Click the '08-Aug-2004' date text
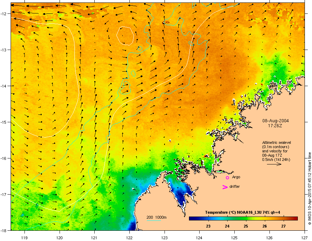 (275, 121)
